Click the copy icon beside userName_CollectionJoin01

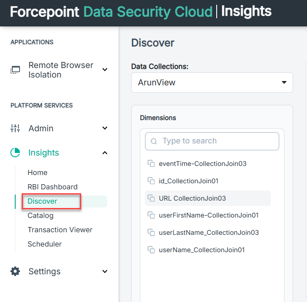[151, 250]
